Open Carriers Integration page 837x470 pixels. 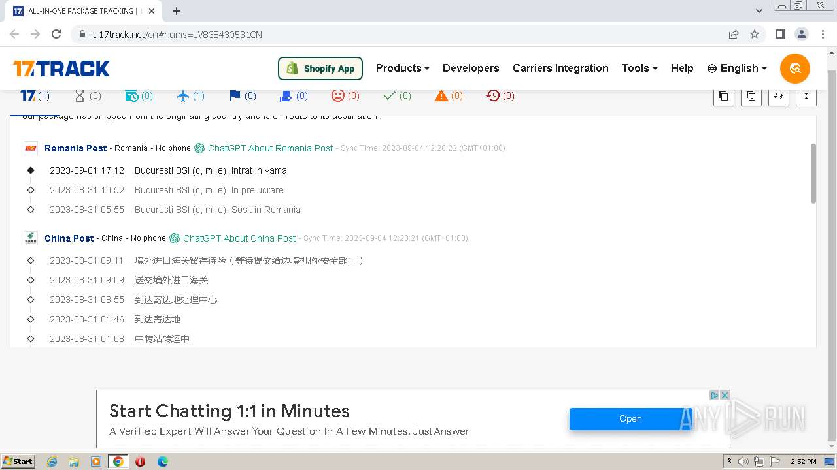point(560,68)
